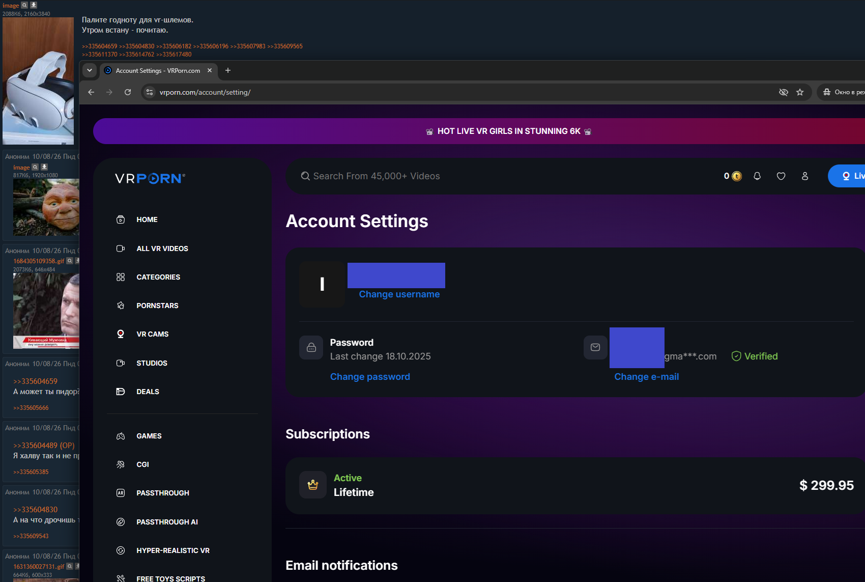865x582 pixels.
Task: Click the GAMES controller icon
Action: [121, 436]
